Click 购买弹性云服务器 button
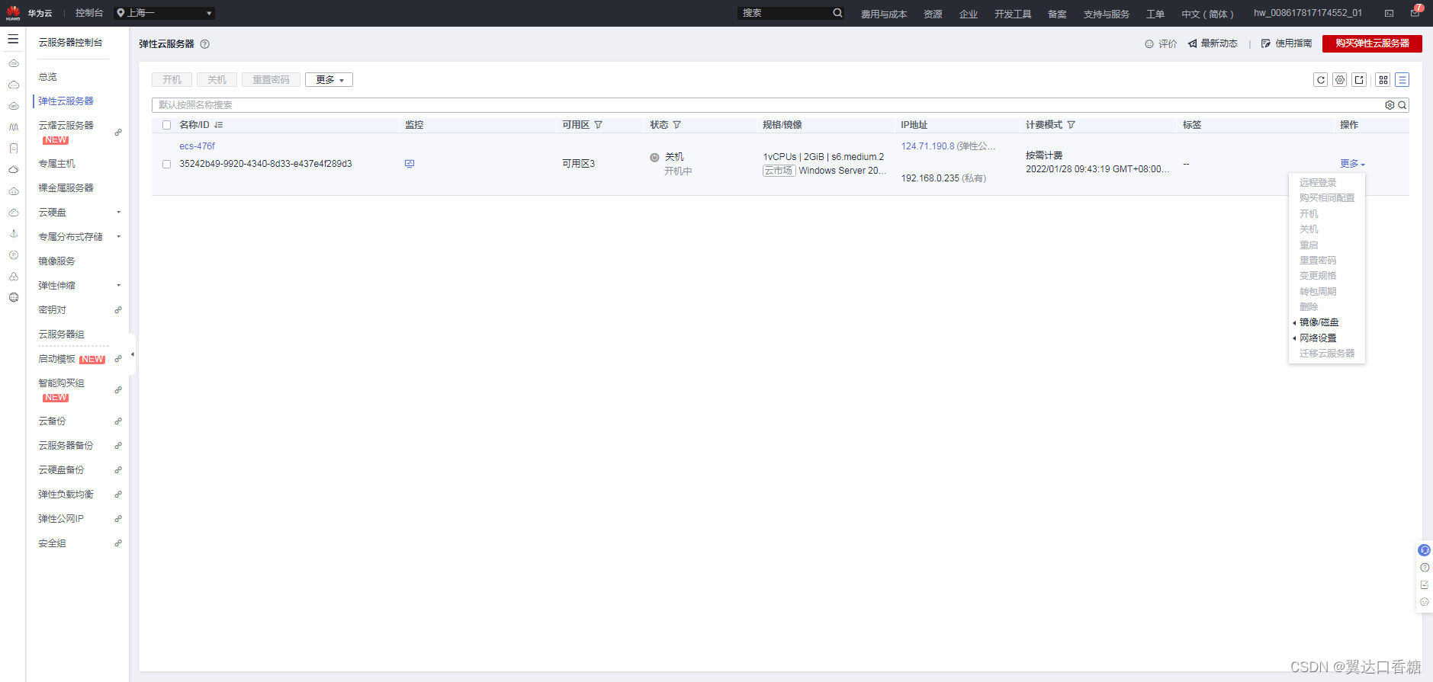The image size is (1433, 682). pyautogui.click(x=1372, y=43)
